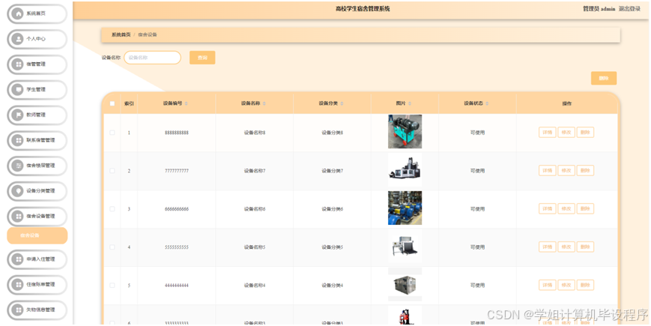Go to 系统首页 in the breadcrumb

pos(121,35)
